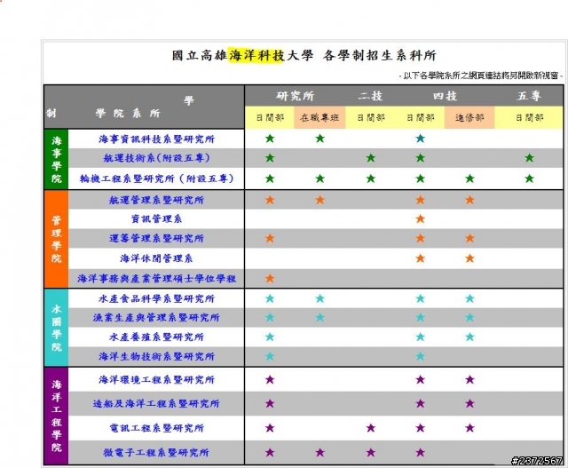The height and width of the screenshot is (468, 568).
Task: Click the 在職專班 sub-header cell
Action: pos(319,118)
